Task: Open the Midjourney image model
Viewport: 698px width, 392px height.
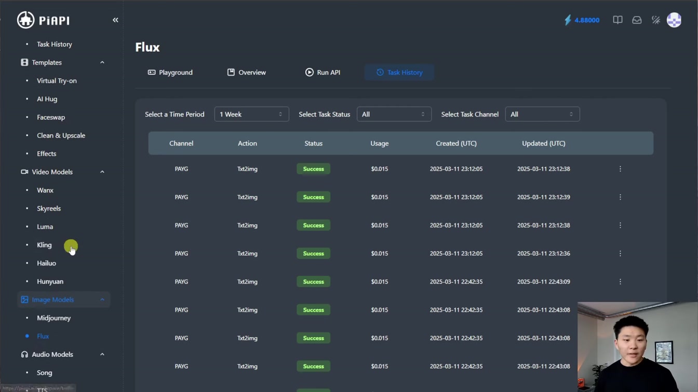Action: click(53, 318)
